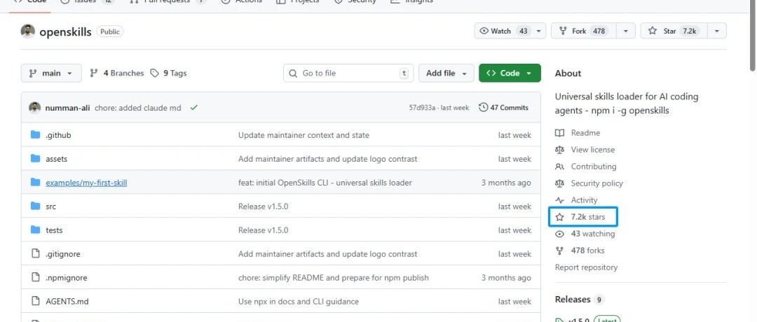The width and height of the screenshot is (757, 322).
Task: Click the eye icon beside 43 watching
Action: pyautogui.click(x=559, y=234)
